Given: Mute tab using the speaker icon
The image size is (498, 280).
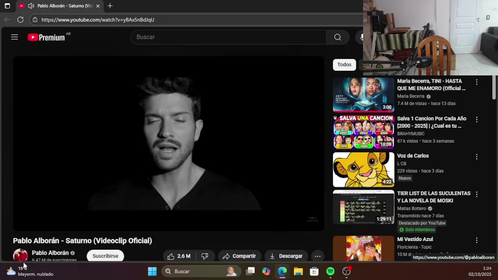Looking at the screenshot, I should [31, 6].
